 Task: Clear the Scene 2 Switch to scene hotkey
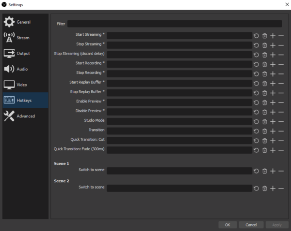[x=264, y=188]
